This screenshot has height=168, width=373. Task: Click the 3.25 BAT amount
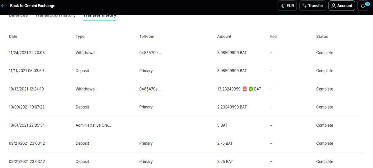(225, 162)
